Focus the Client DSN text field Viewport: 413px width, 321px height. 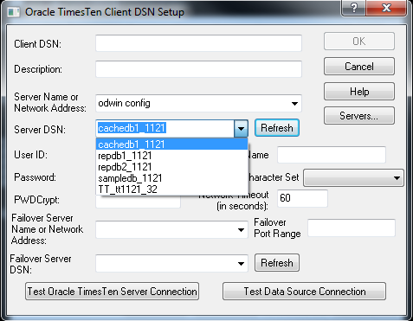pyautogui.click(x=198, y=43)
